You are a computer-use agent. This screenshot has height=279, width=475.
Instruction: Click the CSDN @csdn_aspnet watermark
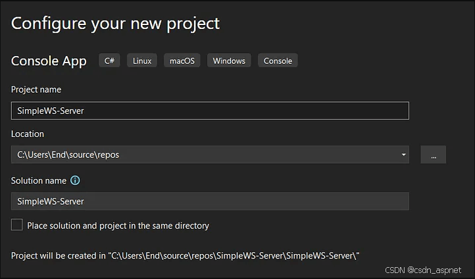coord(423,270)
